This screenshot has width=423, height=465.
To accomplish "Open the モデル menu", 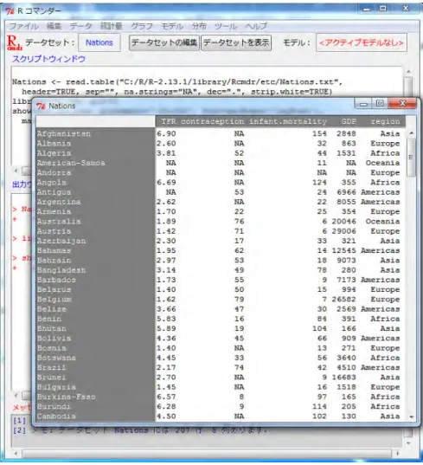I will click(172, 26).
